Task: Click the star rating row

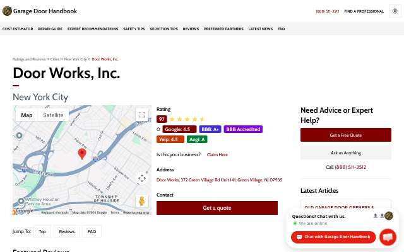Action: point(187,119)
